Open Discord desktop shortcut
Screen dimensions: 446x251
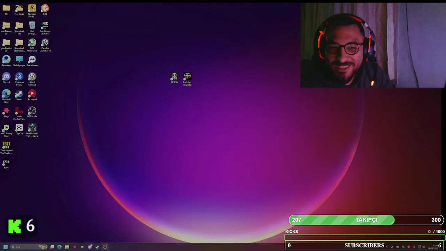6,78
